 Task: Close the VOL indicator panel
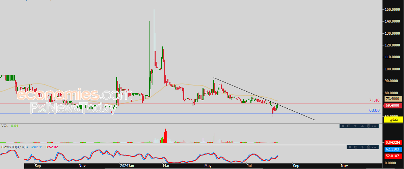(343, 126)
